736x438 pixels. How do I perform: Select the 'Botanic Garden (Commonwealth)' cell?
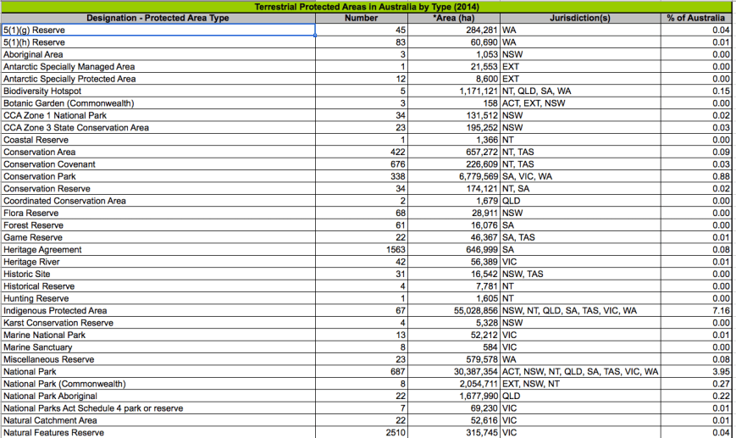pyautogui.click(x=158, y=103)
